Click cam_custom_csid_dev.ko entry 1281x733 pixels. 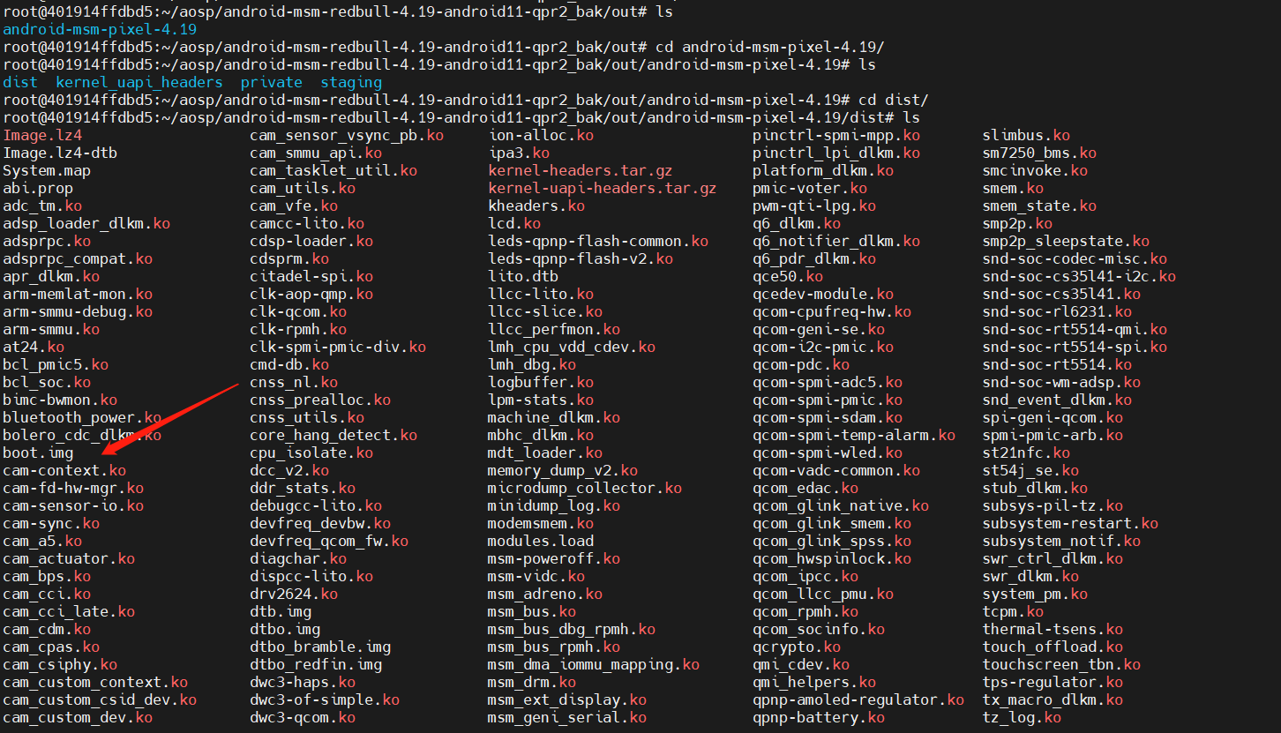point(100,699)
